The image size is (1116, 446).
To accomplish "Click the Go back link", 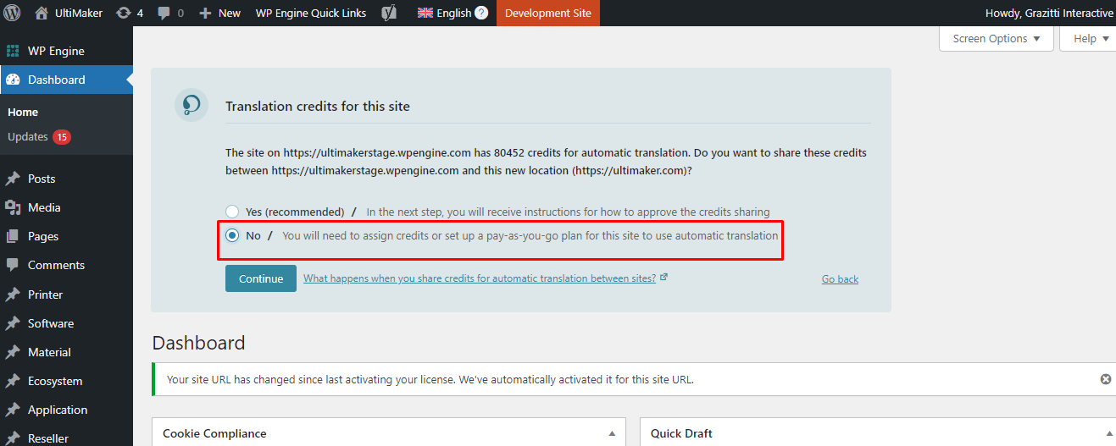I will [x=840, y=278].
